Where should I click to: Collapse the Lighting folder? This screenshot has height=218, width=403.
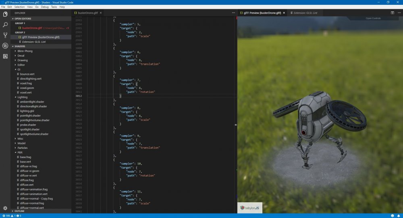point(23,97)
